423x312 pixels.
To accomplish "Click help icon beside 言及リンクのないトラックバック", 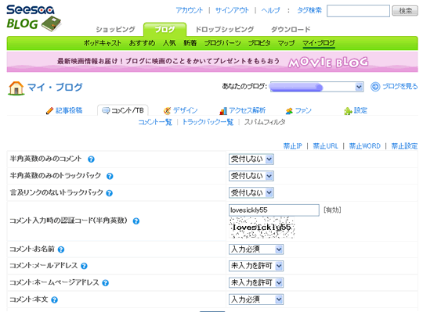I will 109,193.
